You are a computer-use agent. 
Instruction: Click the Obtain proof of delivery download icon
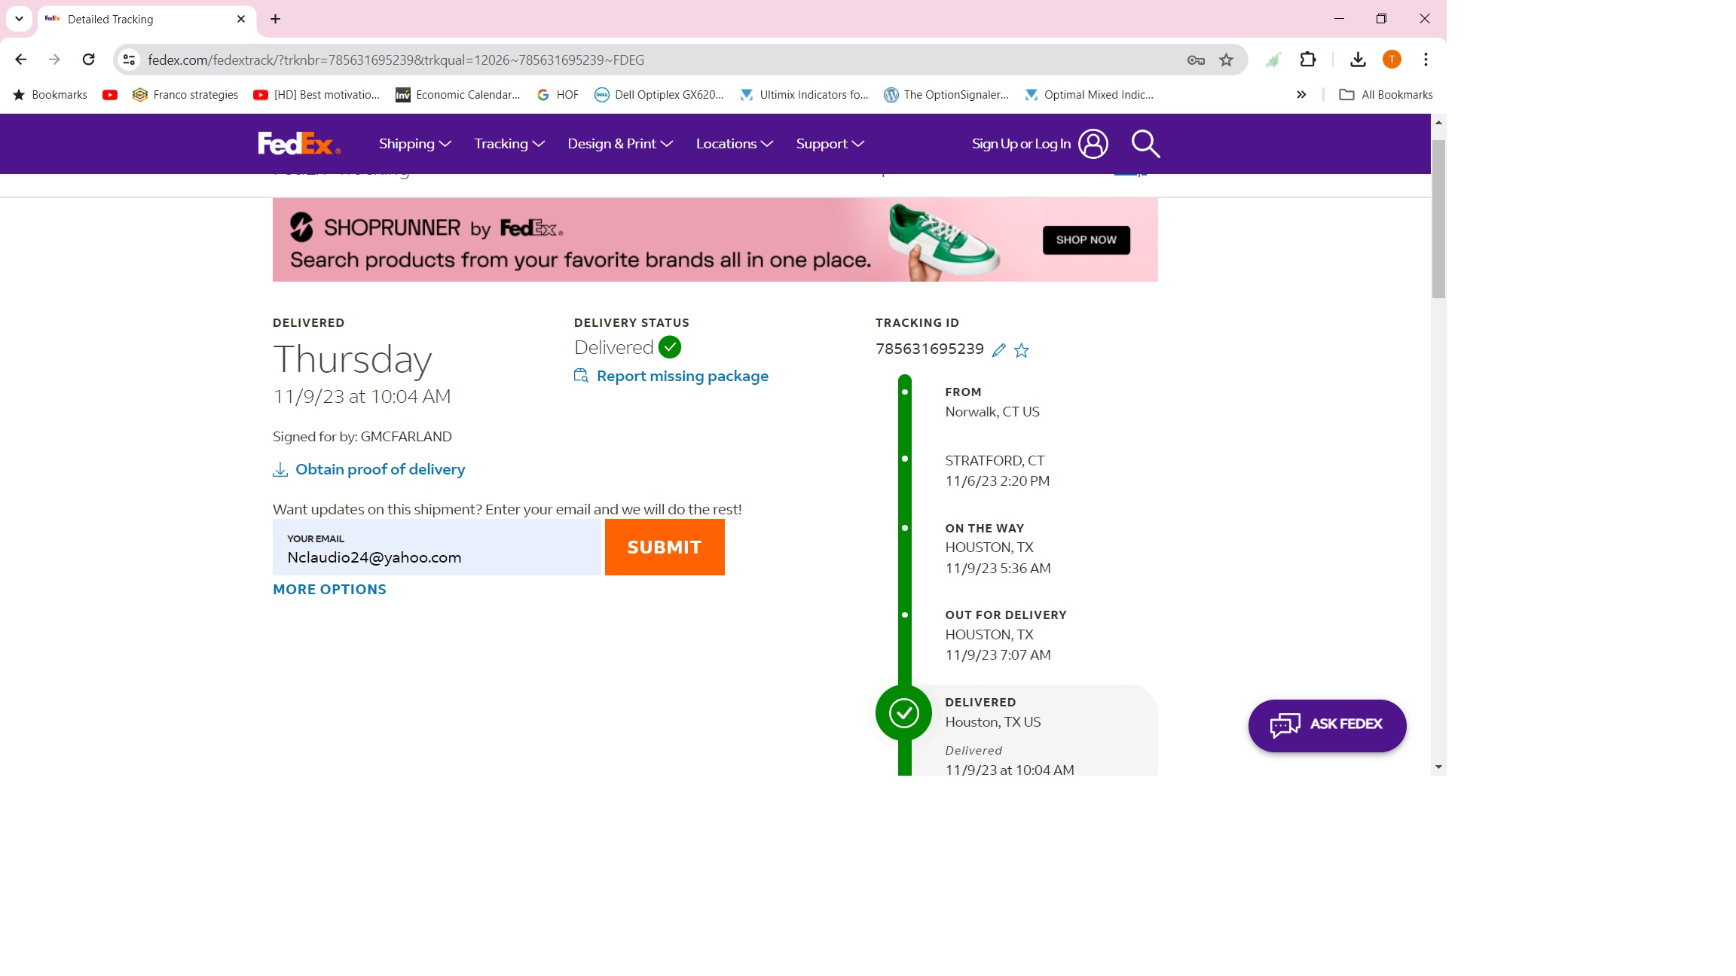[279, 468]
